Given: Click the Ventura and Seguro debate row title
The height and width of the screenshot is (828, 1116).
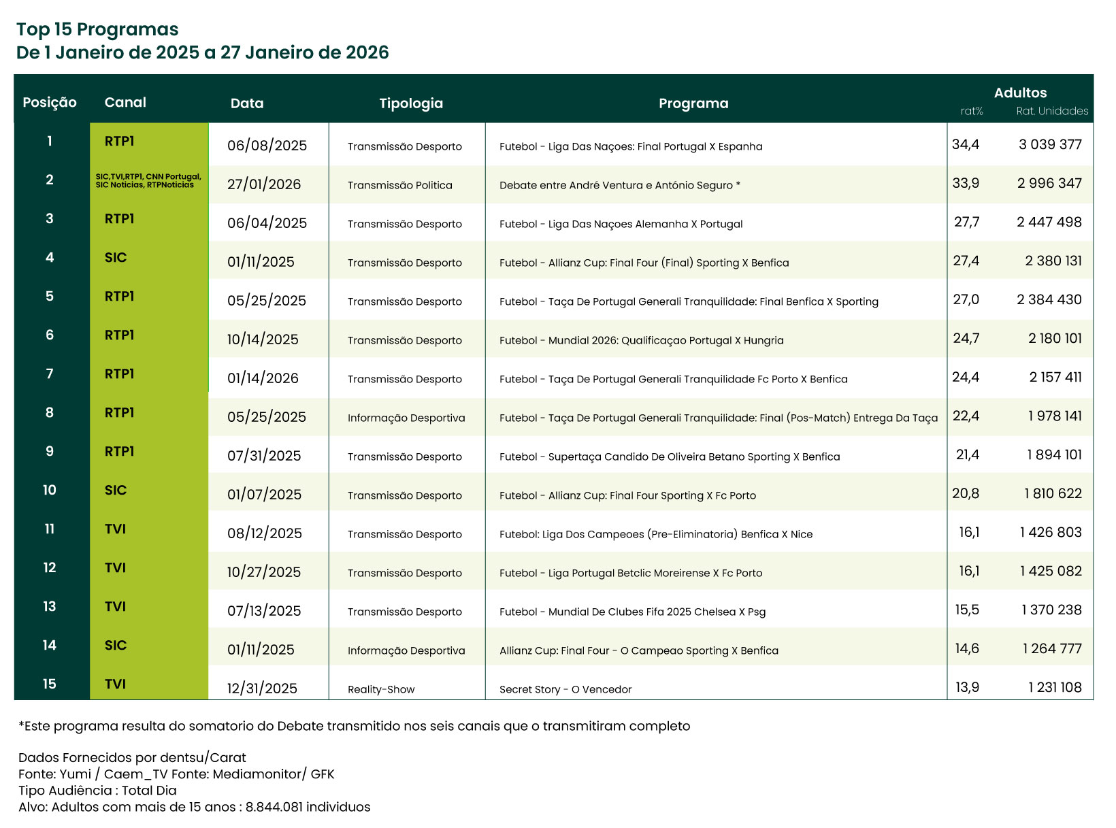Looking at the screenshot, I should (619, 186).
